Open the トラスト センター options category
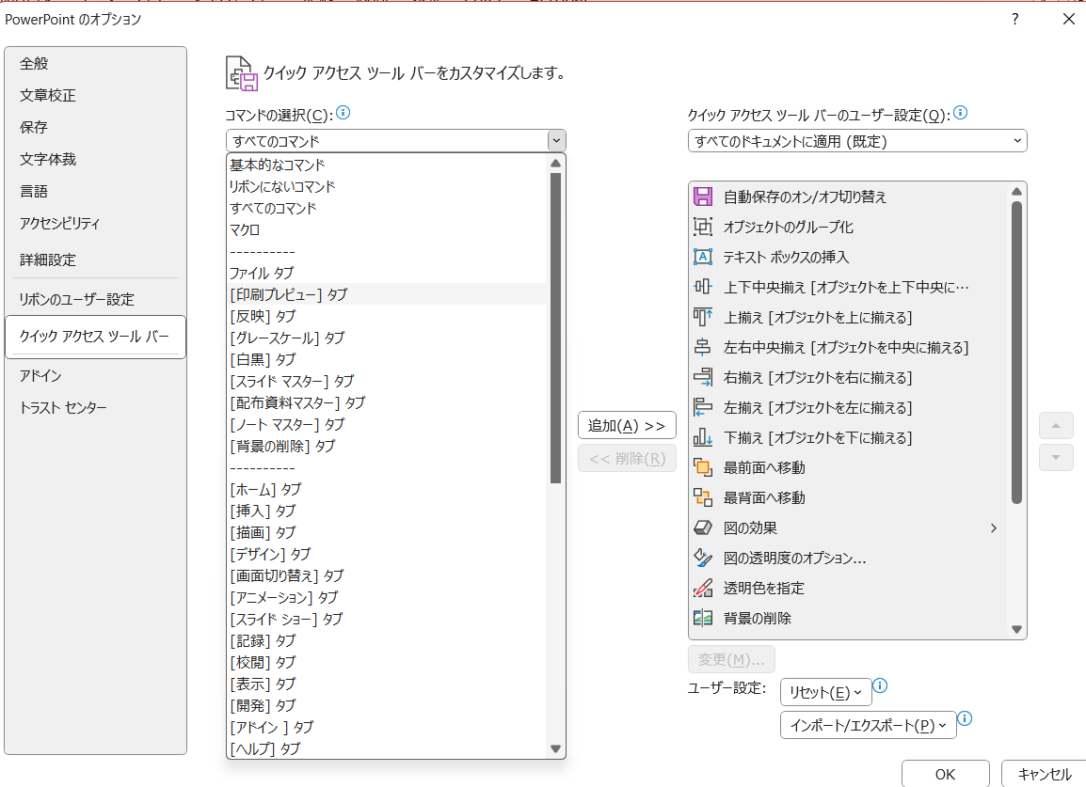 [x=96, y=407]
